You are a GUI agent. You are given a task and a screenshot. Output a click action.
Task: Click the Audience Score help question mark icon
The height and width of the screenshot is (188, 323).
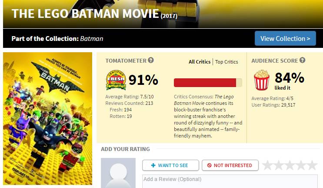[303, 60]
